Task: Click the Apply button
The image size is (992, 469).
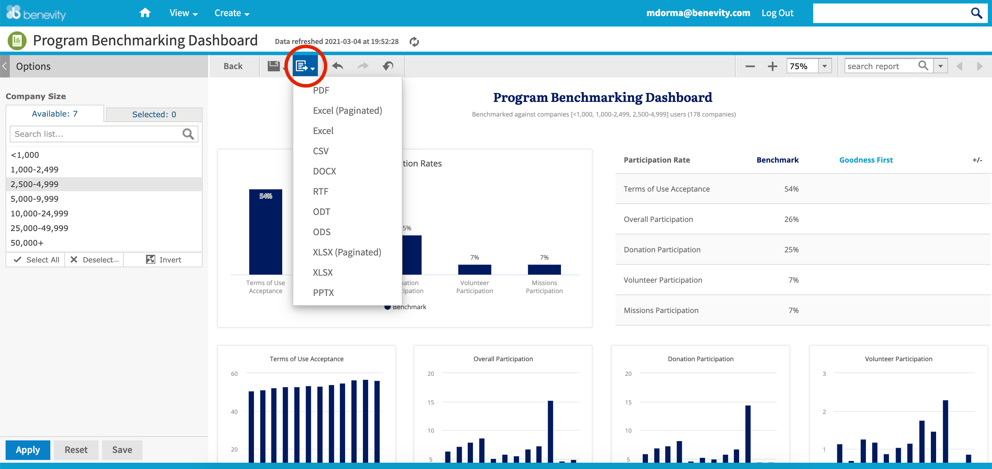Action: (28, 450)
